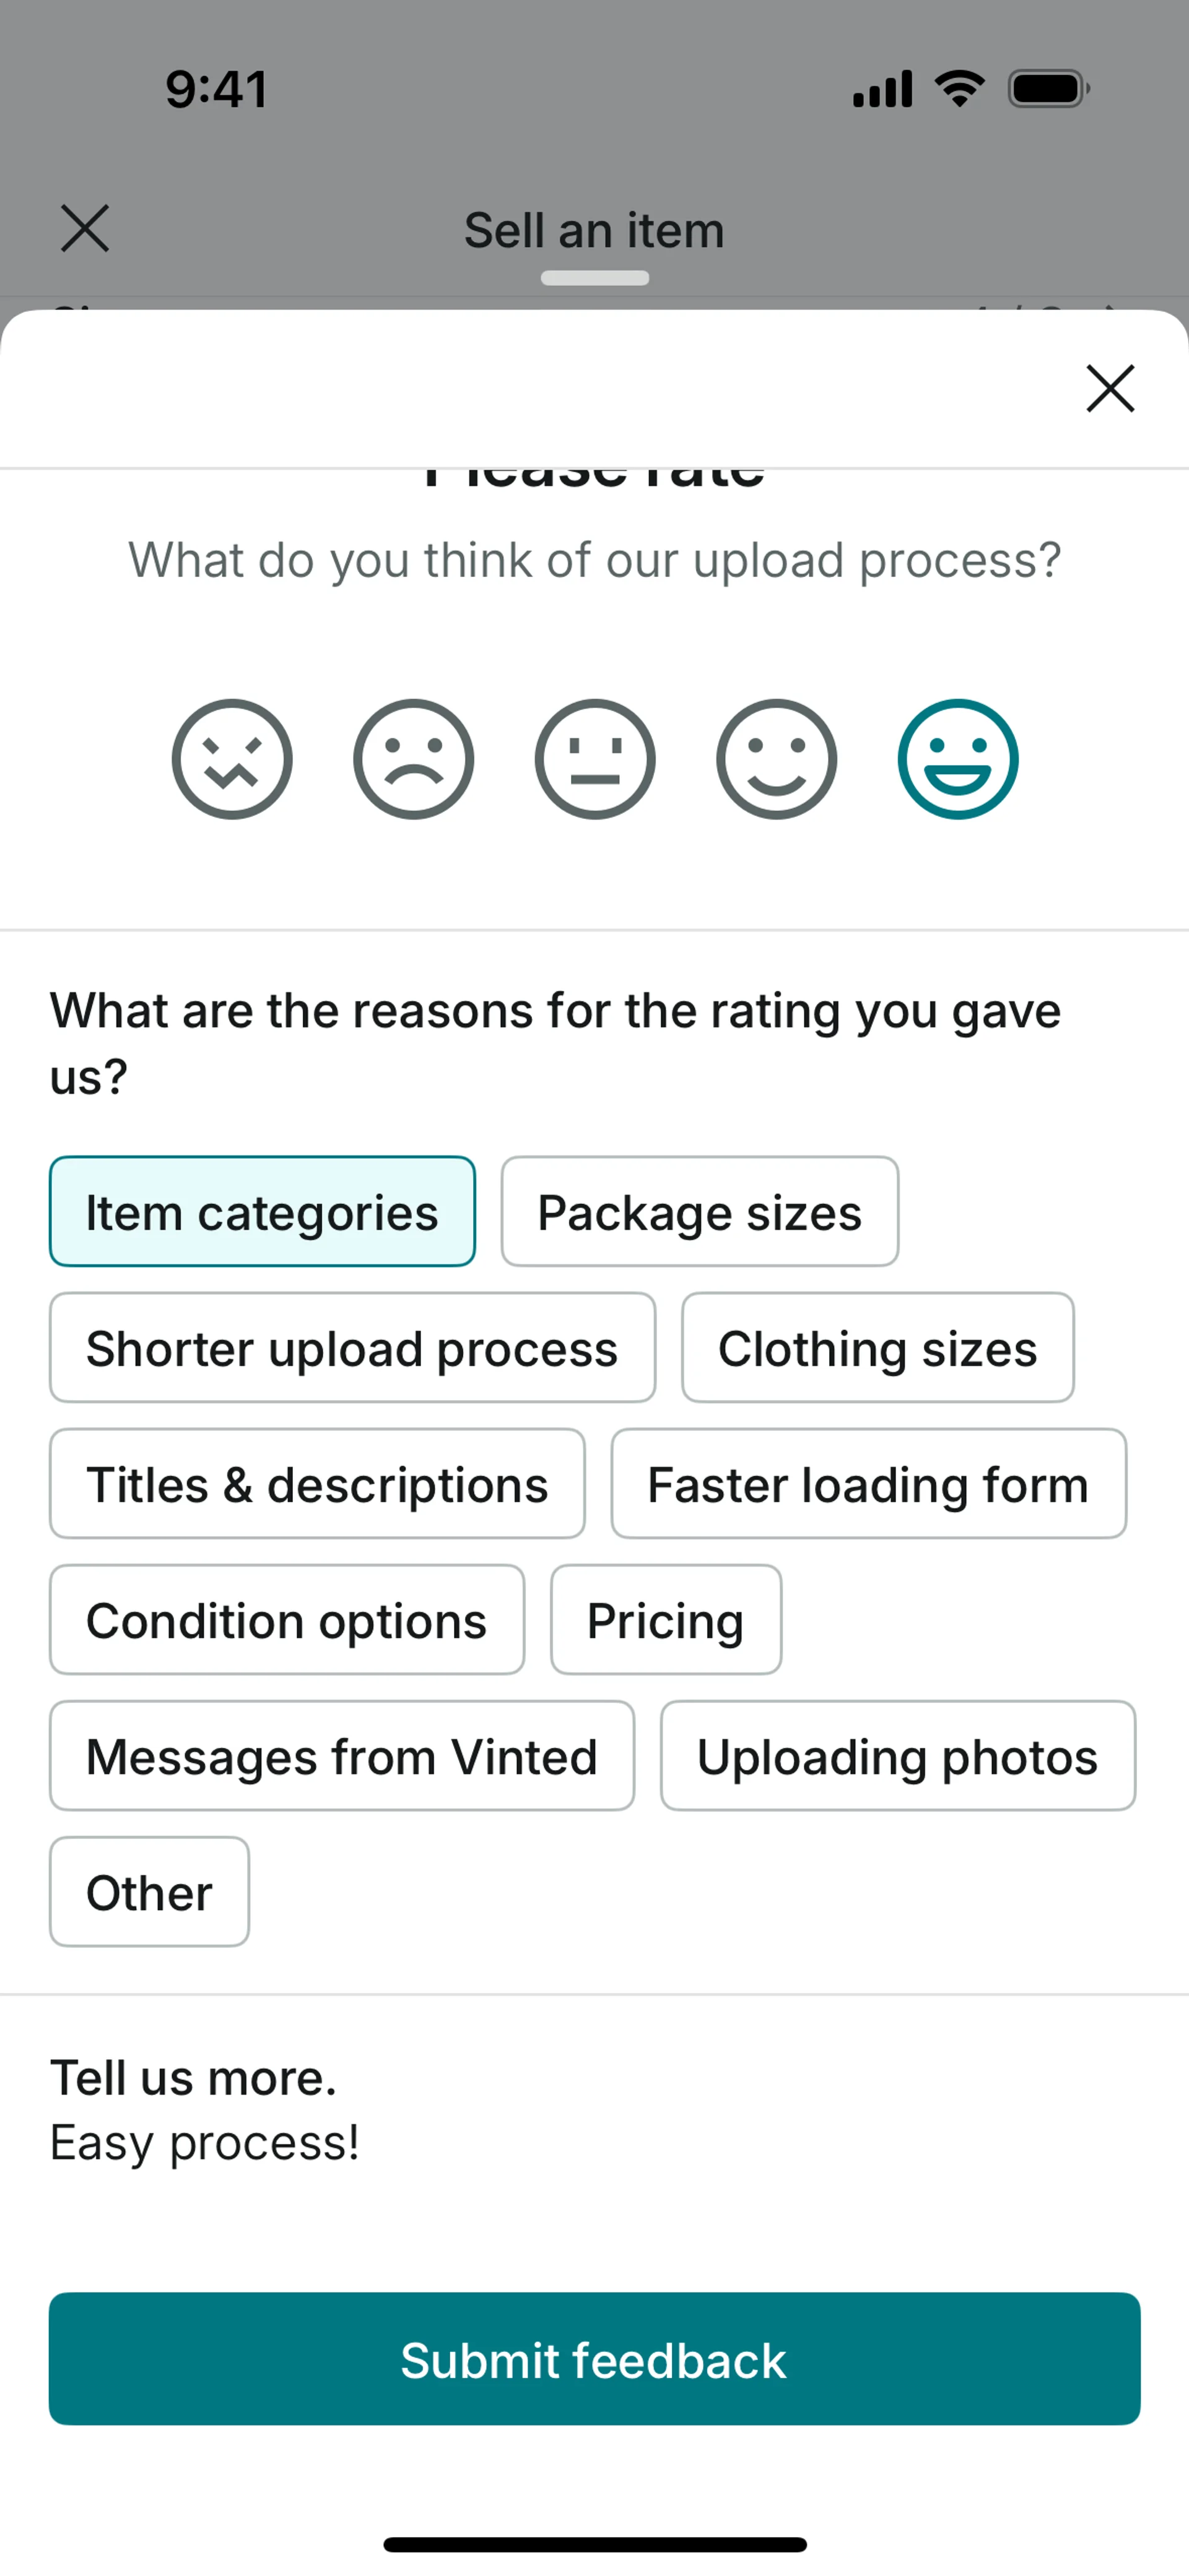The image size is (1189, 2576).
Task: Select the slightly smiling face rating
Action: tap(776, 759)
